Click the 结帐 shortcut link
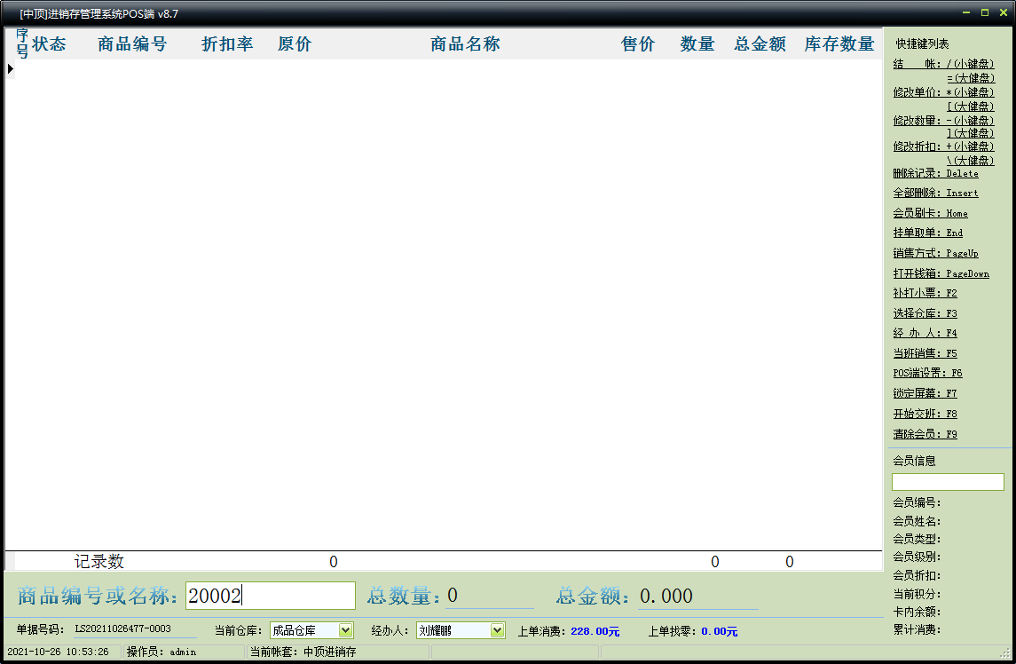Viewport: 1016px width, 664px height. [943, 64]
